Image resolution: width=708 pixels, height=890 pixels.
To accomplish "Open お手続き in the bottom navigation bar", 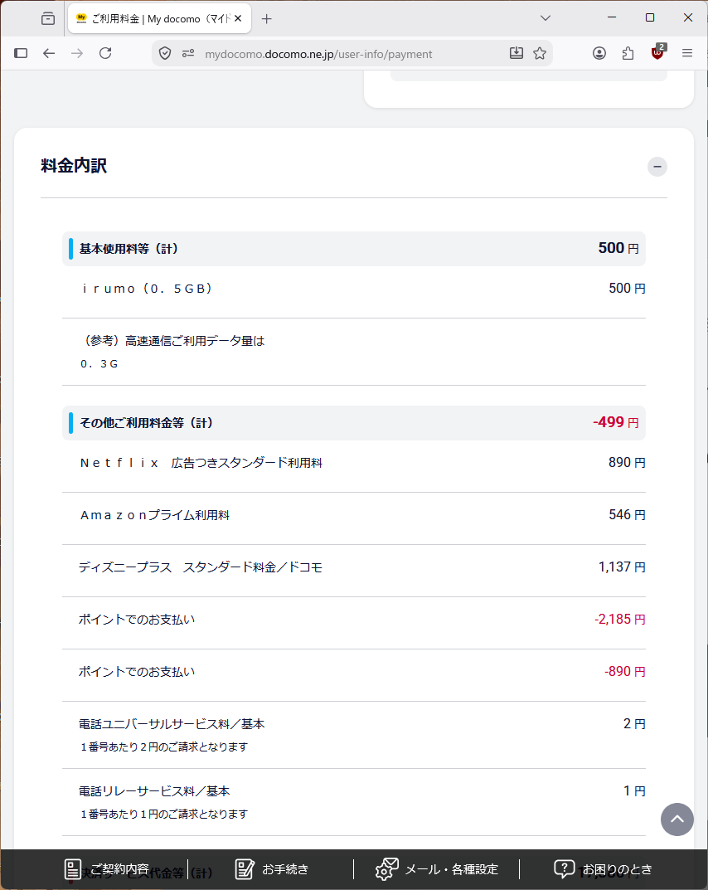I will click(272, 869).
